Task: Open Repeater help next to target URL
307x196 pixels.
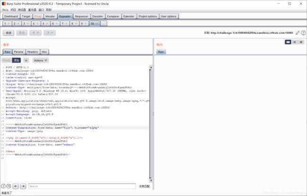Action: point(303,33)
